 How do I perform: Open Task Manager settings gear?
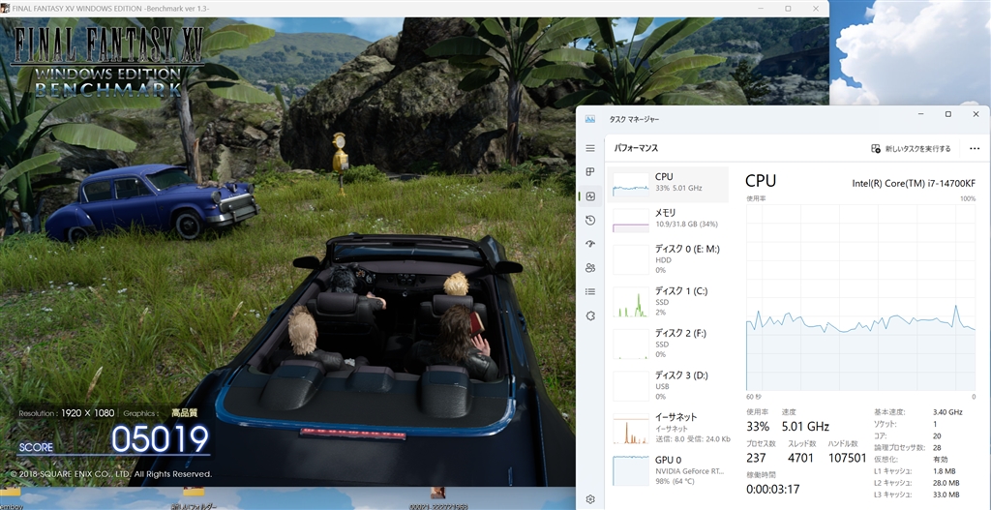(x=590, y=498)
